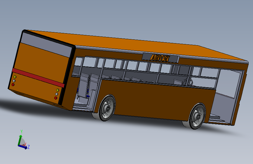Select the red stripe on the bus rear
The width and height of the screenshot is (253, 164).
point(38,78)
